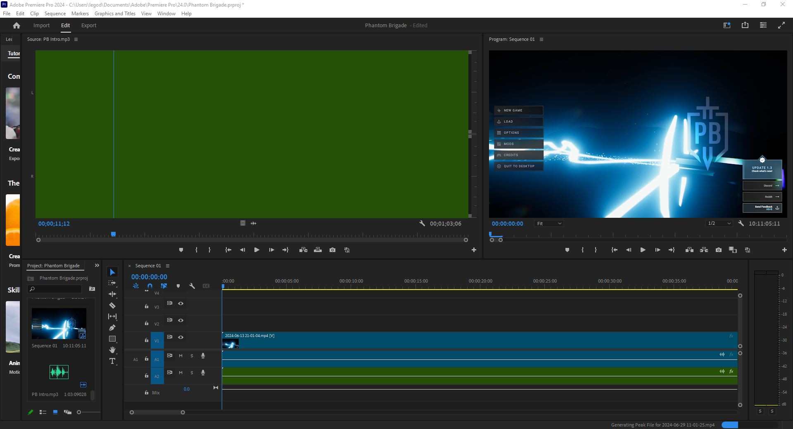This screenshot has width=793, height=429.
Task: Toggle insert sequences as nests button
Action: [136, 286]
